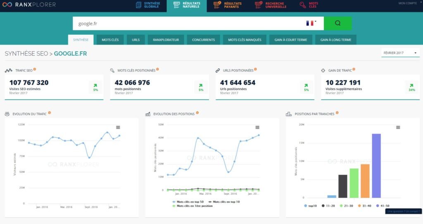Click the Evolution des Positions info dot

(x=197, y=113)
